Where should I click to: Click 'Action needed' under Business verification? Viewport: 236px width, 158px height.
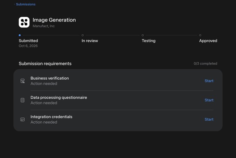(x=44, y=84)
